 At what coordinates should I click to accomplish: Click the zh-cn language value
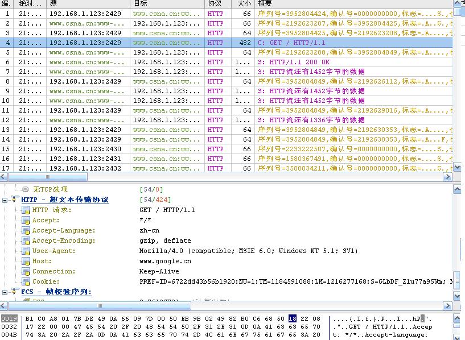149,230
